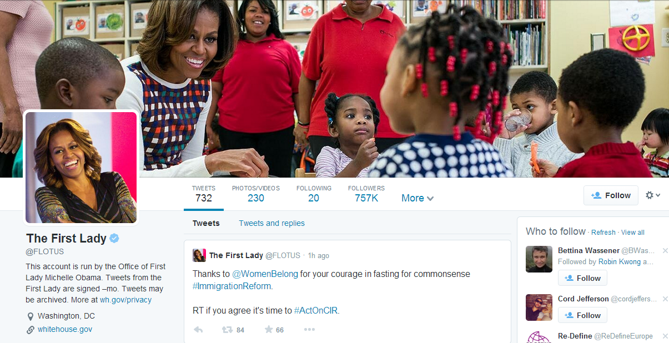Screen dimensions: 669x343
Task: Click the #ActOnCIR hashtag
Action: tap(316, 310)
